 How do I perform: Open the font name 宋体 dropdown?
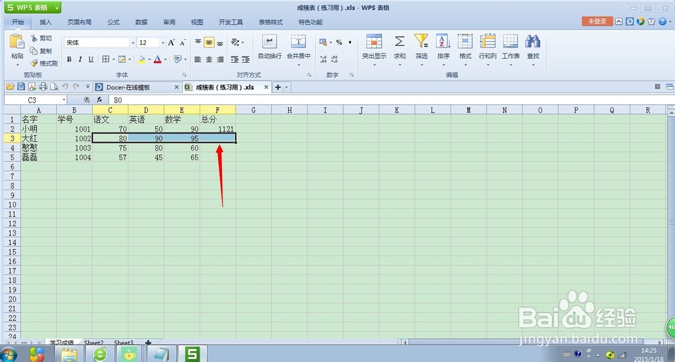(132, 43)
